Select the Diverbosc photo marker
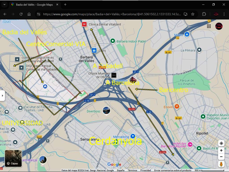 [106, 111]
